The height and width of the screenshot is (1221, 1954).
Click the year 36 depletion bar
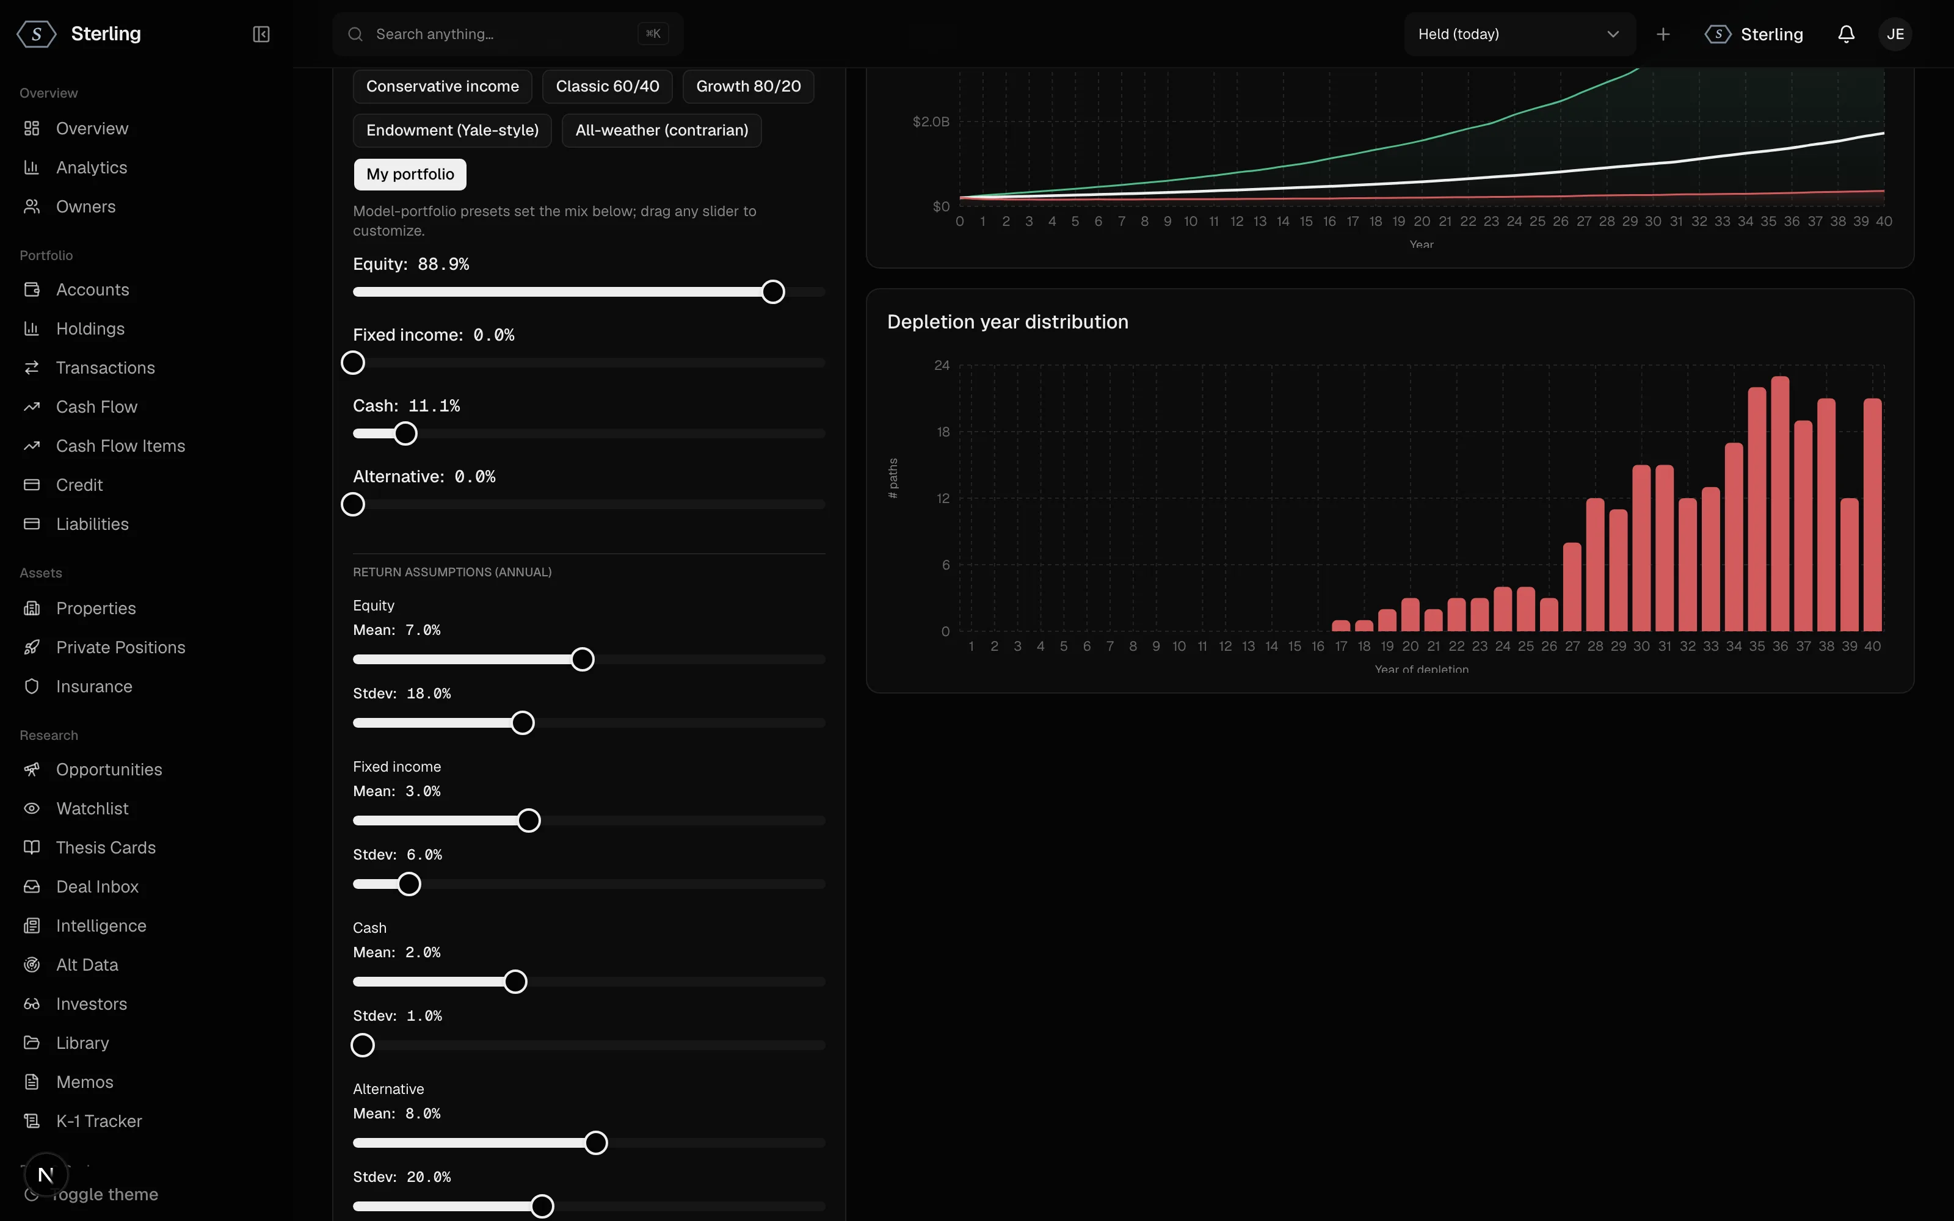pos(1779,504)
